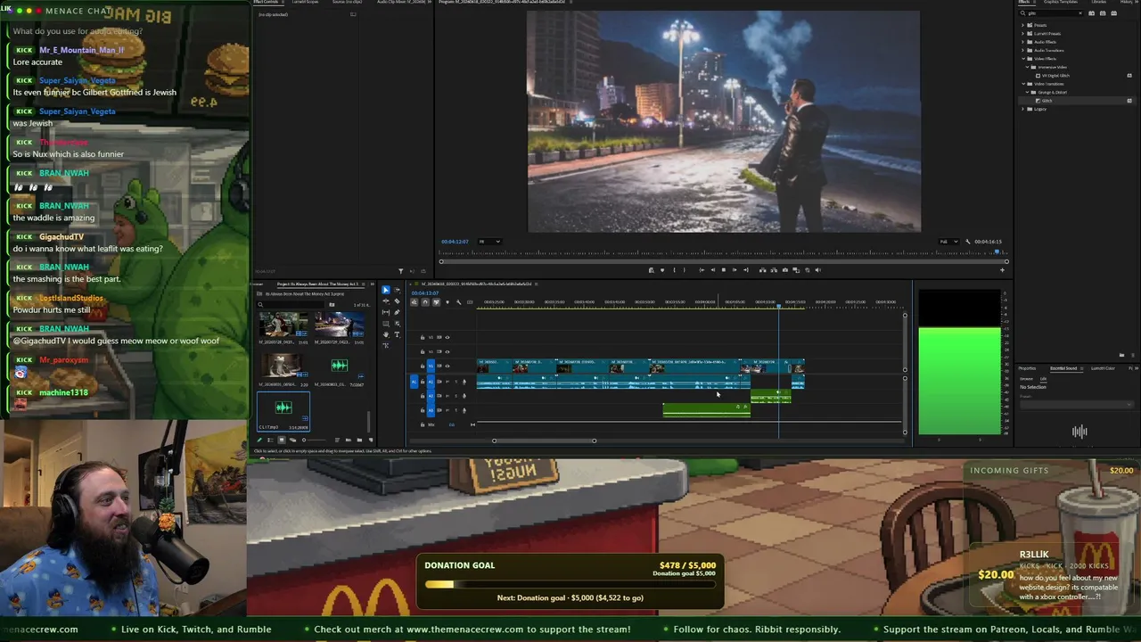Screen dimensions: 1141x642
Task: Open the Lumetri Color tab
Action: tap(1104, 368)
